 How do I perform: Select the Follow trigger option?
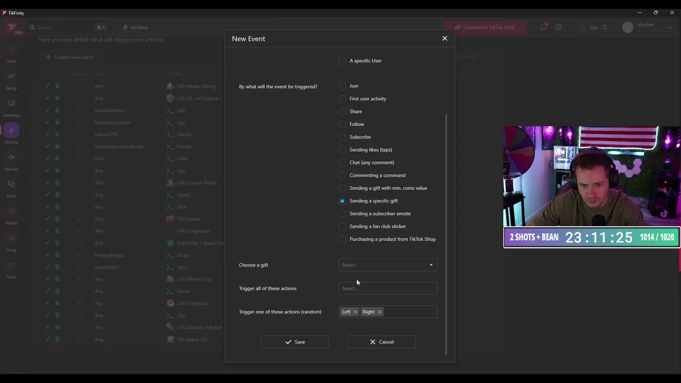[342, 124]
